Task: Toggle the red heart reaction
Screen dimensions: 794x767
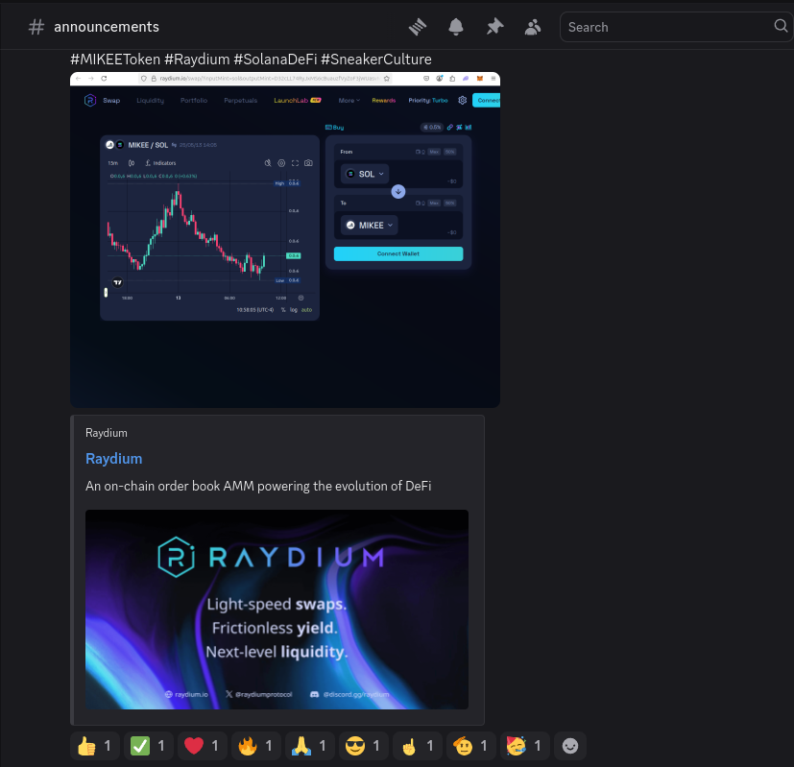Action: pyautogui.click(x=202, y=746)
